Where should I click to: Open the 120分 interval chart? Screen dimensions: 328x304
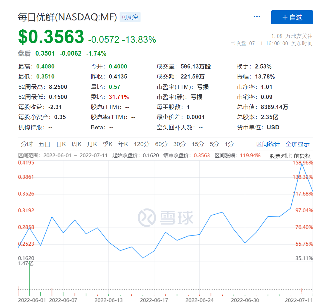(142, 144)
